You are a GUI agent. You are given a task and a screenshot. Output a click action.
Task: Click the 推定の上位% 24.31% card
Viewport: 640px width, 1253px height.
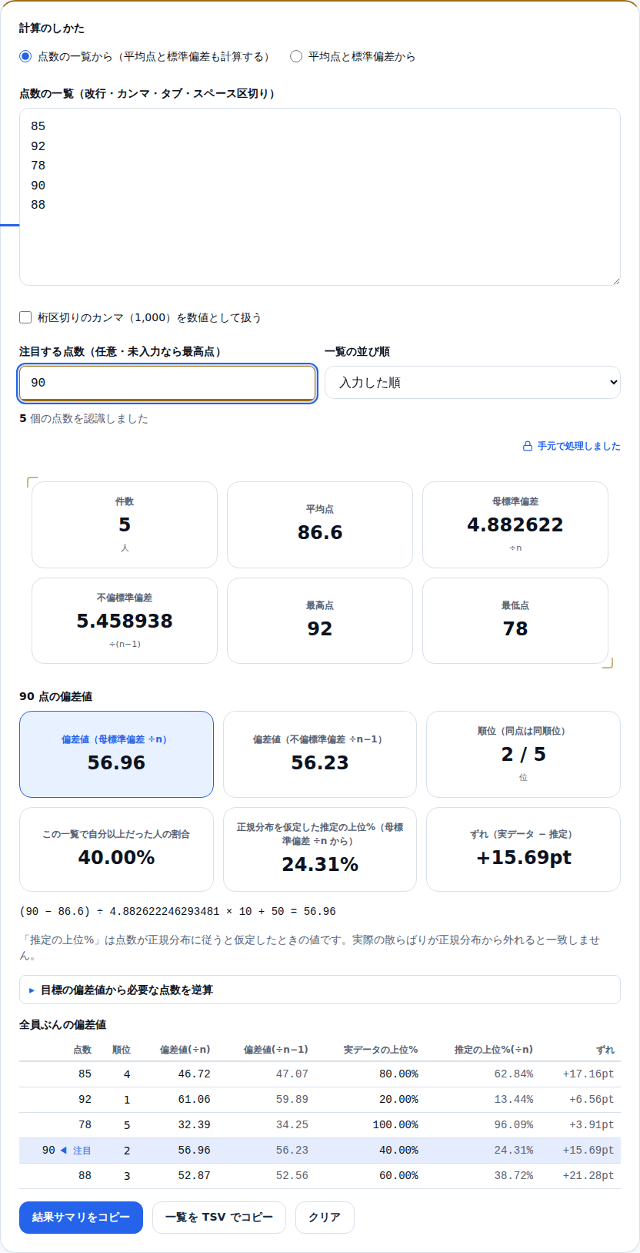(x=320, y=849)
